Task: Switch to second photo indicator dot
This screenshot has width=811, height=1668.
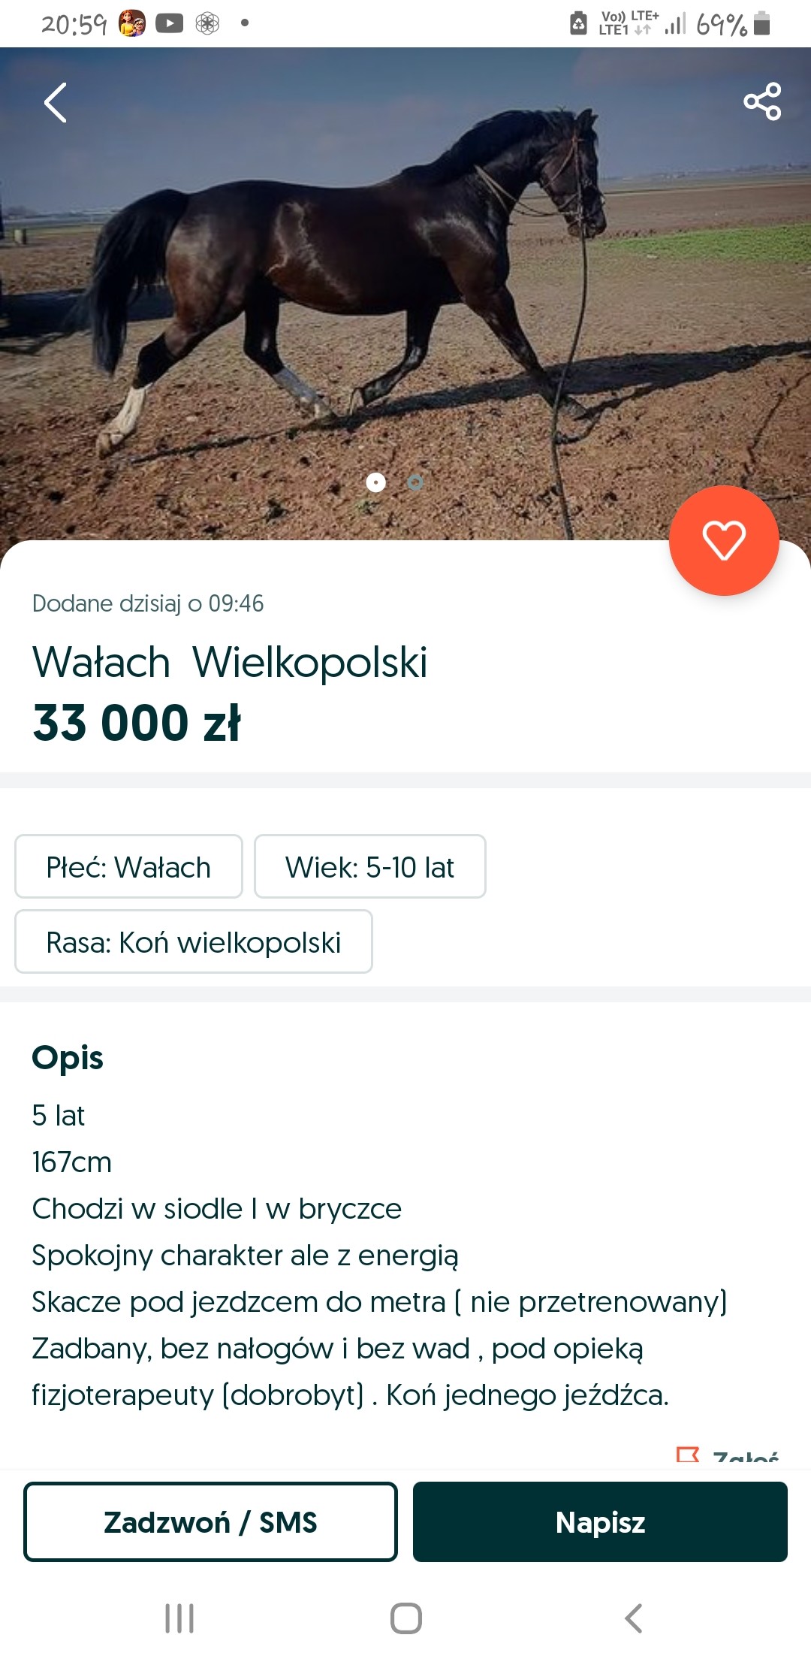Action: coord(415,482)
